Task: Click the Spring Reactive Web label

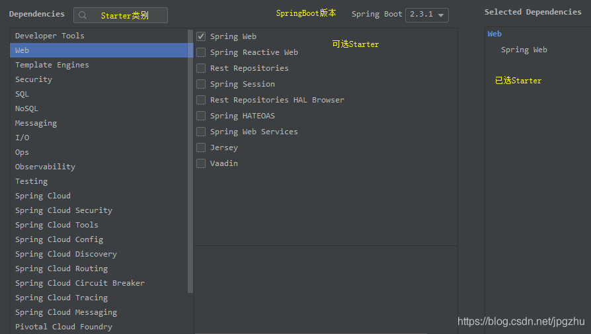Action: 254,52
